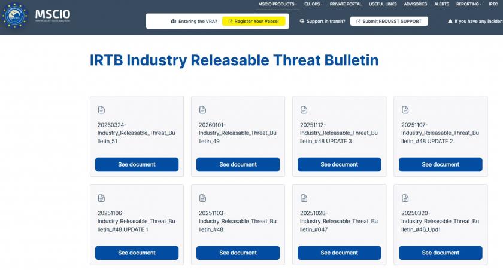Click the headset icon beside Support in transit
Screen dimensions: 503x270
[302, 21]
